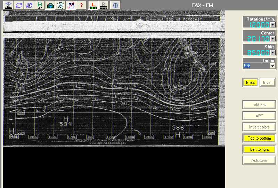The width and height of the screenshot is (278, 188).
Task: Click the 594 high pressure label on chart
Action: pos(66,124)
